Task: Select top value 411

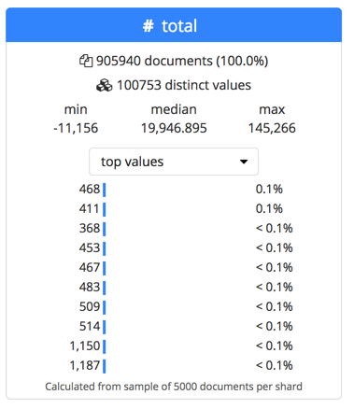Action: pyautogui.click(x=90, y=209)
